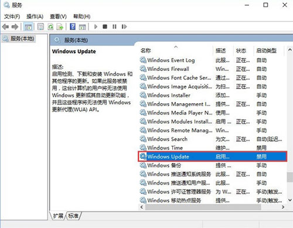The image size is (293, 228).
Task: Click the Forward arrow in toolbar
Action: tap(15, 26)
